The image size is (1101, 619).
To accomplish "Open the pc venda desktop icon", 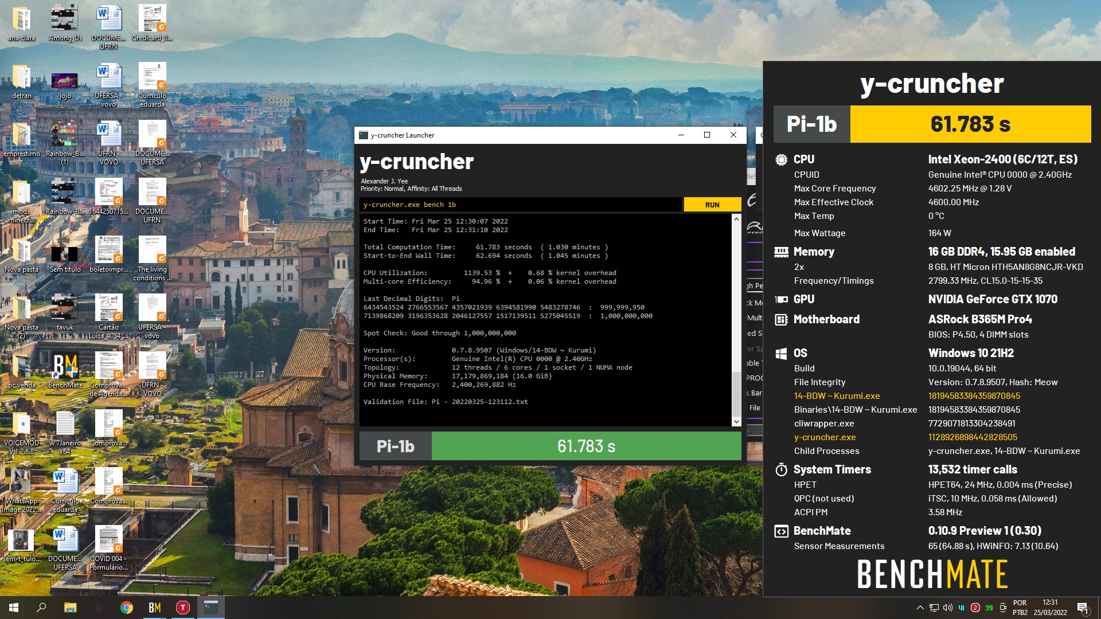I will 21,371.
